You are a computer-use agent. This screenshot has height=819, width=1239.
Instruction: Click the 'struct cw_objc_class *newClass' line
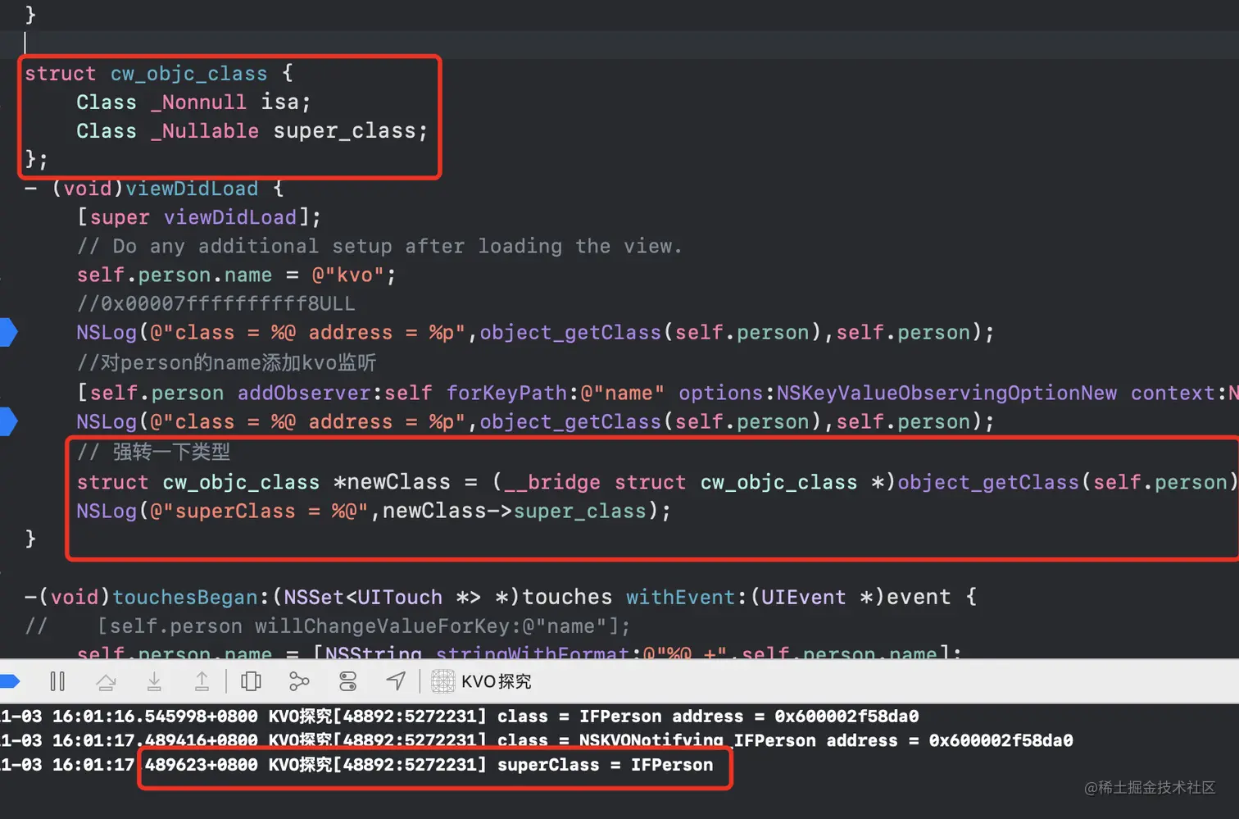pyautogui.click(x=657, y=482)
